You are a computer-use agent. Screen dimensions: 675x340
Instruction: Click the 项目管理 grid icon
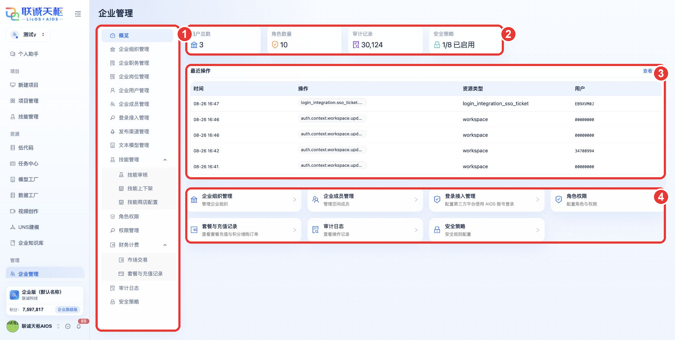[13, 101]
